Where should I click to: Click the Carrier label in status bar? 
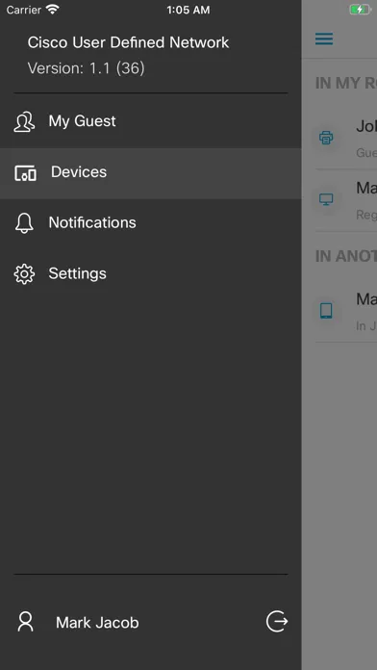pyautogui.click(x=23, y=10)
